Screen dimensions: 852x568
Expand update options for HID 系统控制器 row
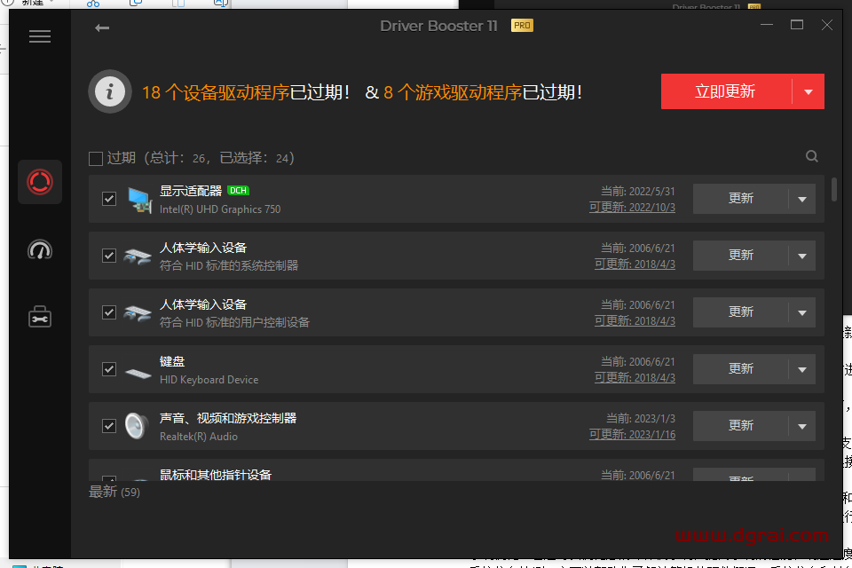click(x=802, y=256)
